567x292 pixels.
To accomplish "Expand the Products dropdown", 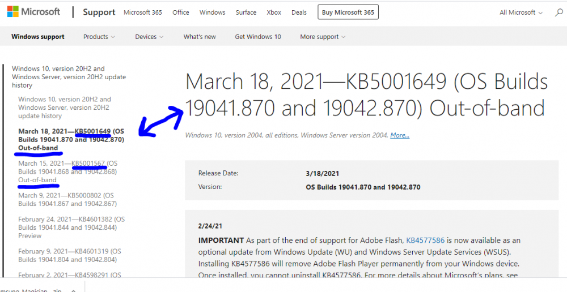I will [x=99, y=36].
